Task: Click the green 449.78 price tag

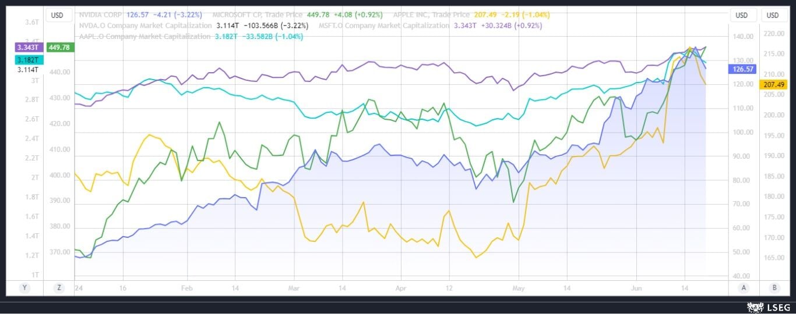Action: (60, 47)
